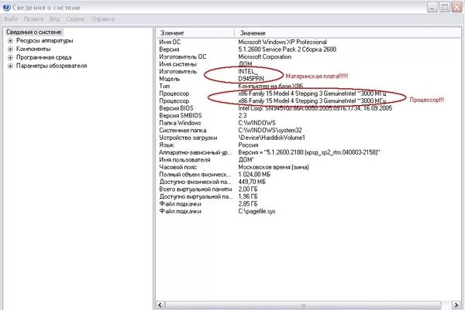Click the Значение column header
Viewport: 465px width, 310px height.
(347, 32)
